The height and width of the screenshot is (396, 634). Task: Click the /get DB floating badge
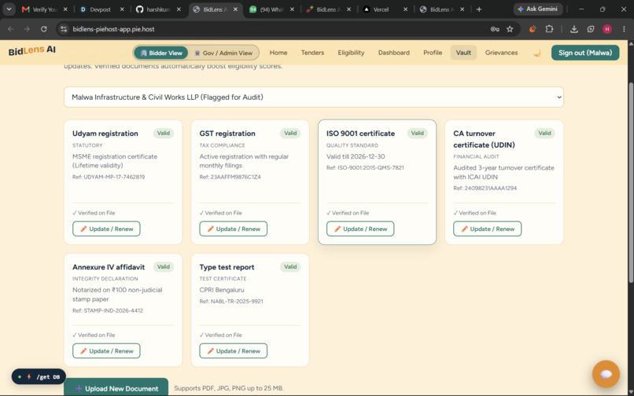point(39,376)
